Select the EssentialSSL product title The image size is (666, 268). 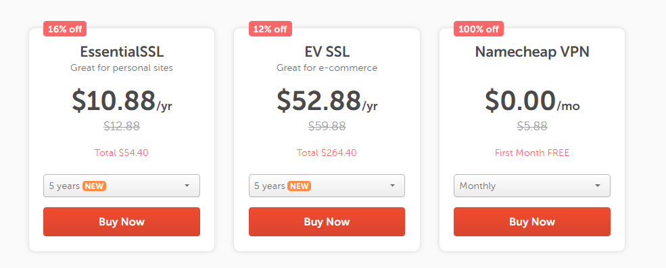[x=122, y=52]
